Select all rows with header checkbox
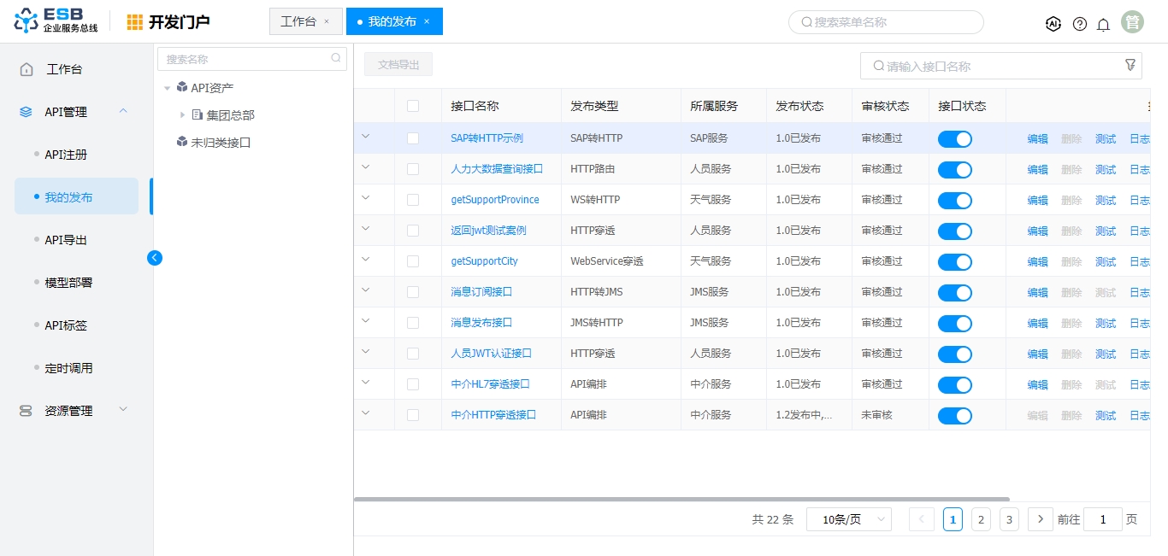This screenshot has height=556, width=1168. tap(413, 106)
